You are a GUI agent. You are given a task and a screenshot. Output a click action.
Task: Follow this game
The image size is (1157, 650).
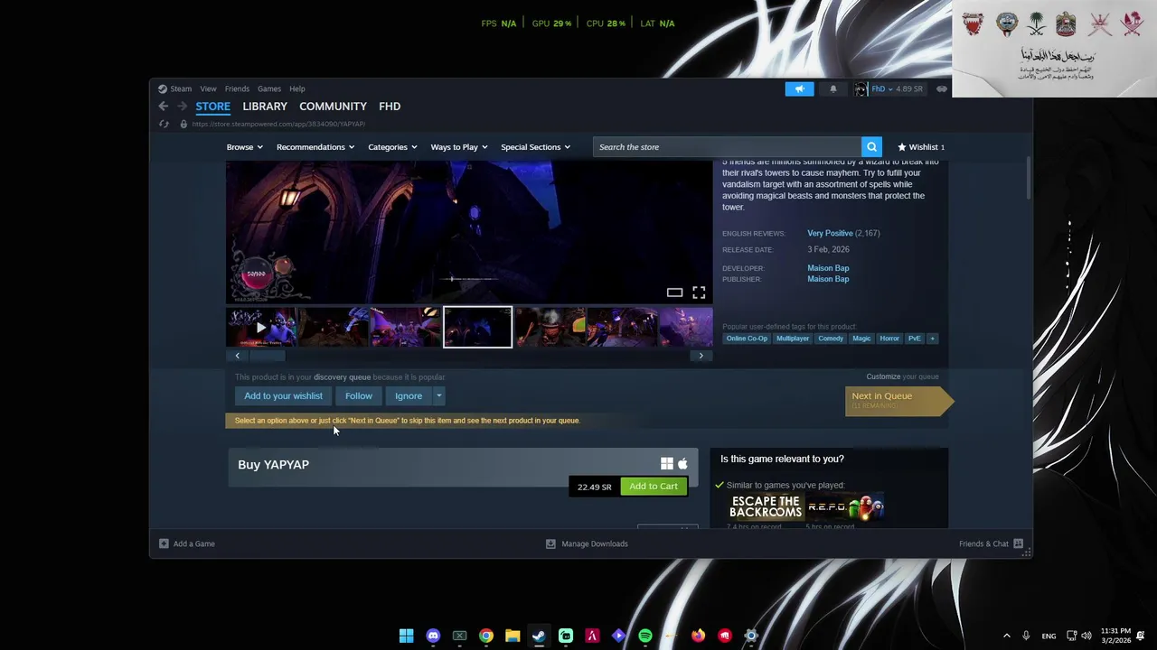(358, 395)
